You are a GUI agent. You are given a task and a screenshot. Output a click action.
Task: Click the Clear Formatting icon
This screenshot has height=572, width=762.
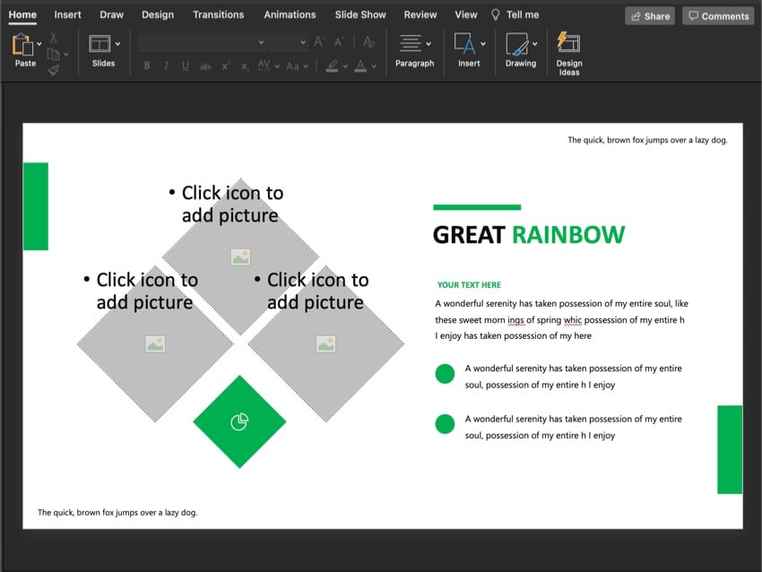[368, 42]
